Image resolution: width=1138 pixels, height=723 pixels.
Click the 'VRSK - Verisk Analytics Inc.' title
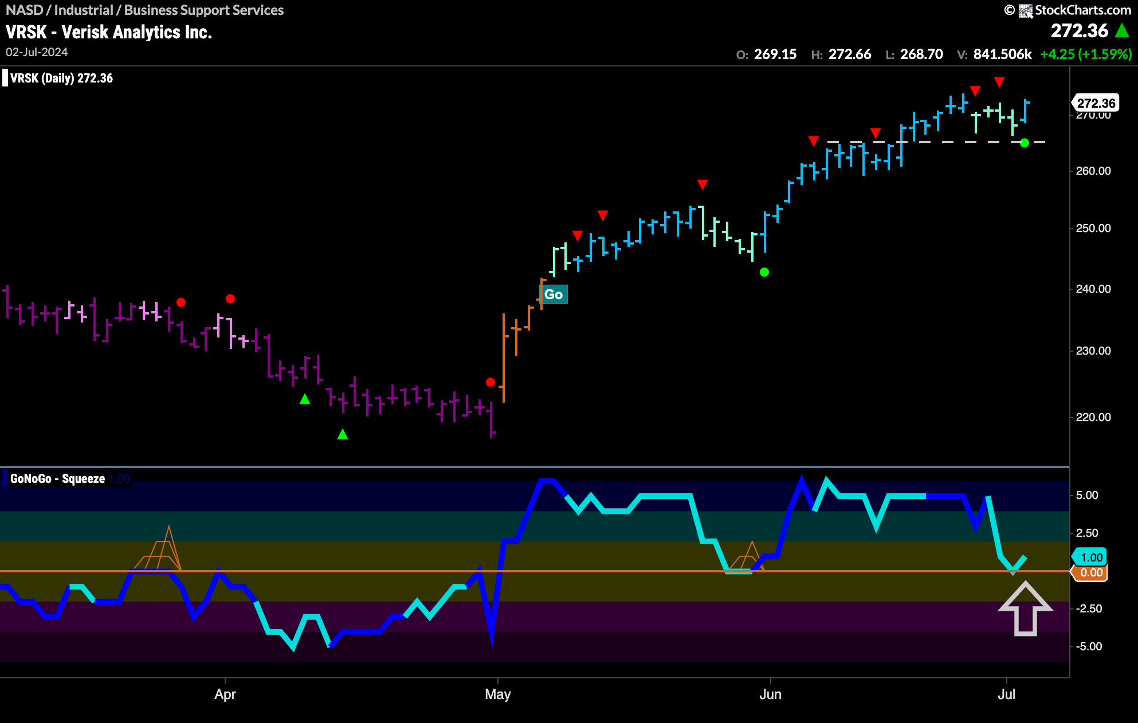109,32
